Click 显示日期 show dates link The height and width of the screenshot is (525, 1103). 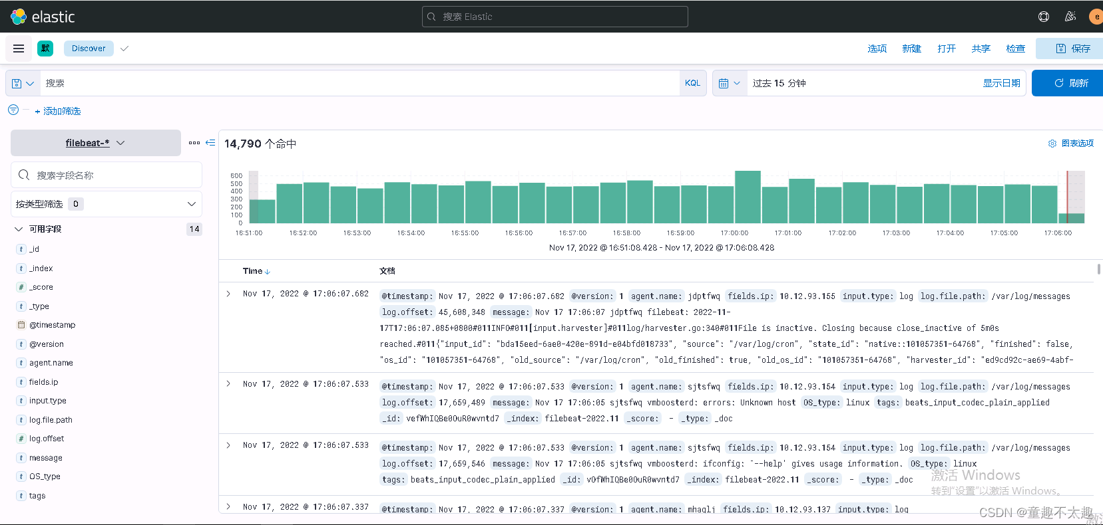pyautogui.click(x=1002, y=83)
